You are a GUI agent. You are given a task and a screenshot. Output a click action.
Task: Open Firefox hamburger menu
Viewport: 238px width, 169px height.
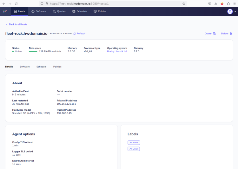[235, 3]
